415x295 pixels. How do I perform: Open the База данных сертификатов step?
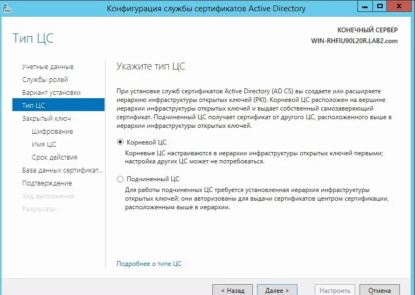point(62,170)
